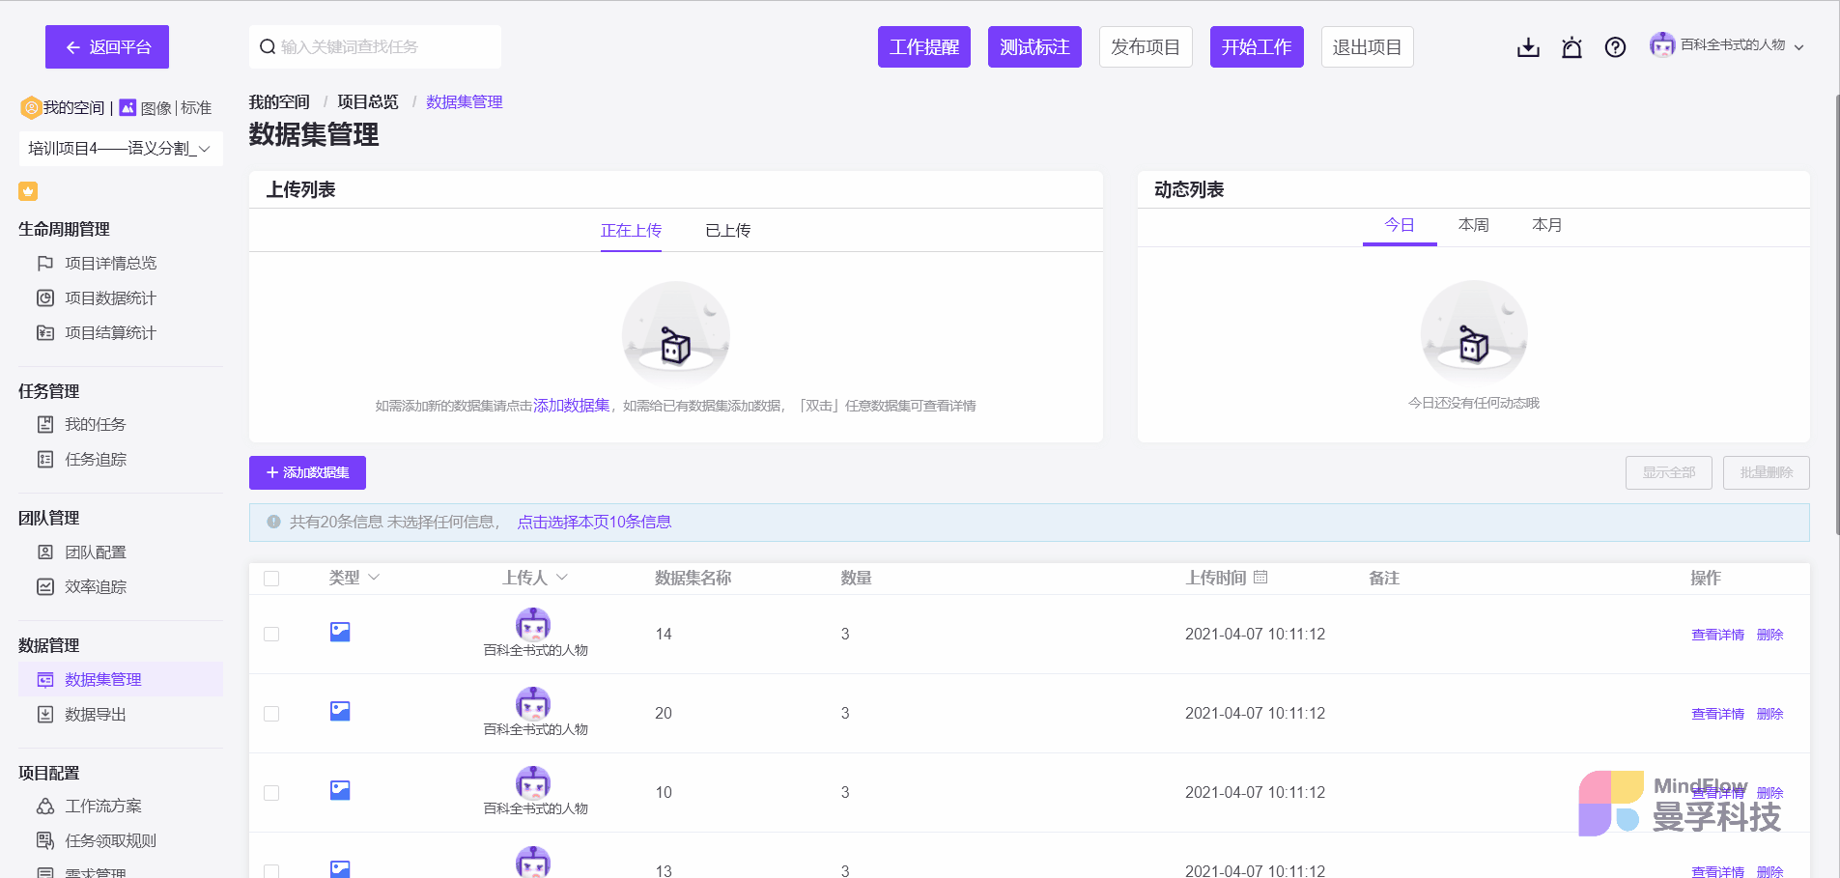Viewport: 1840px width, 878px height.
Task: Click uploader avatar in dataset 20 row
Action: (x=533, y=703)
